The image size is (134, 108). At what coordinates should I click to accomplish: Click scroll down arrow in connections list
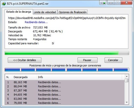click(127, 102)
